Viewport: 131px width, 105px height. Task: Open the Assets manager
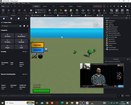click(128, 11)
